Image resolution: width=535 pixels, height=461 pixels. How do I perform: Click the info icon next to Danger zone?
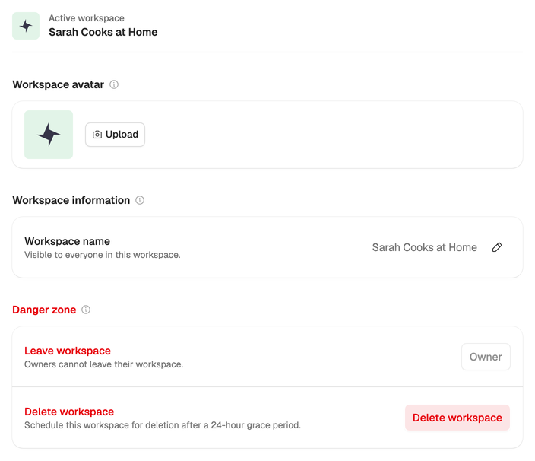click(x=86, y=310)
